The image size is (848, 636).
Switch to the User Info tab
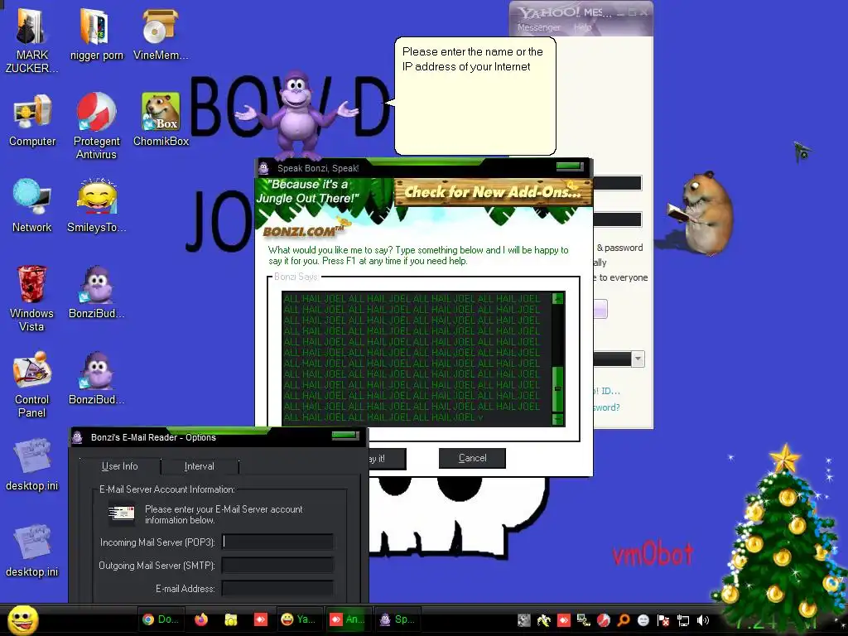119,466
